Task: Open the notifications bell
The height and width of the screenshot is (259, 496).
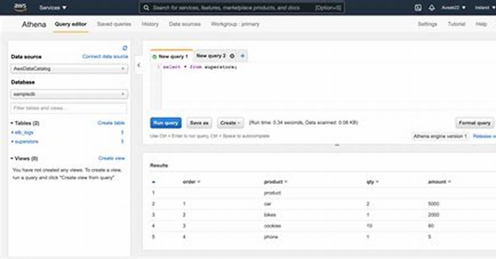Action: (x=432, y=8)
